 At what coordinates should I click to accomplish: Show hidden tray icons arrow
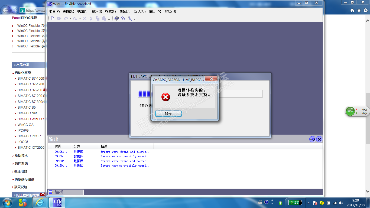[x=309, y=203]
